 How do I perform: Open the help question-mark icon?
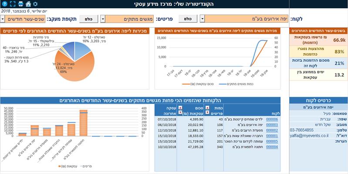(x=5, y=4)
